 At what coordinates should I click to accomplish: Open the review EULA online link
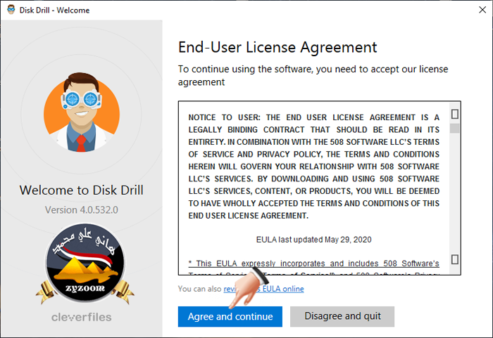coord(263,289)
